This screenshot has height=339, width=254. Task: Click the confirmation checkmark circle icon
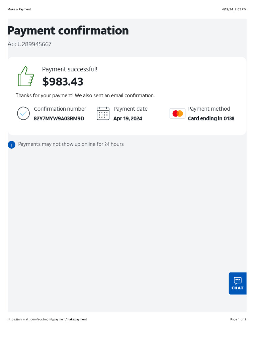point(23,114)
